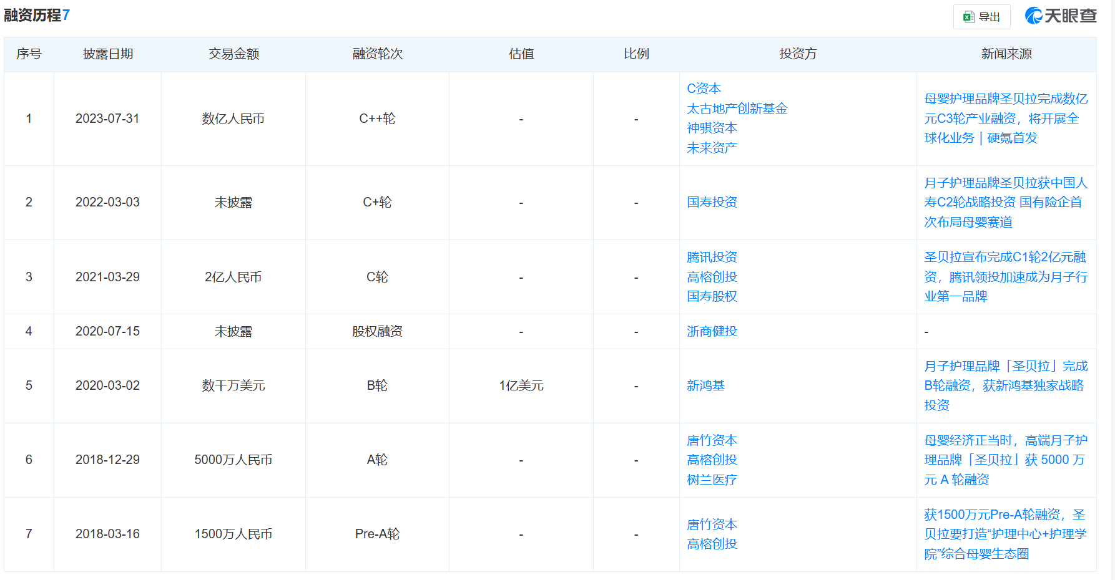This screenshot has height=580, width=1115.
Task: Select the round cell 股权融资
Action: [x=377, y=331]
